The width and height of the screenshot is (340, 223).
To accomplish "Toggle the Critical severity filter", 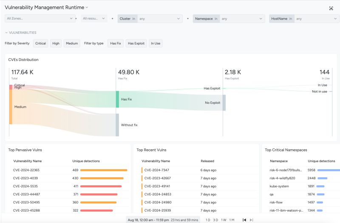I will click(40, 43).
